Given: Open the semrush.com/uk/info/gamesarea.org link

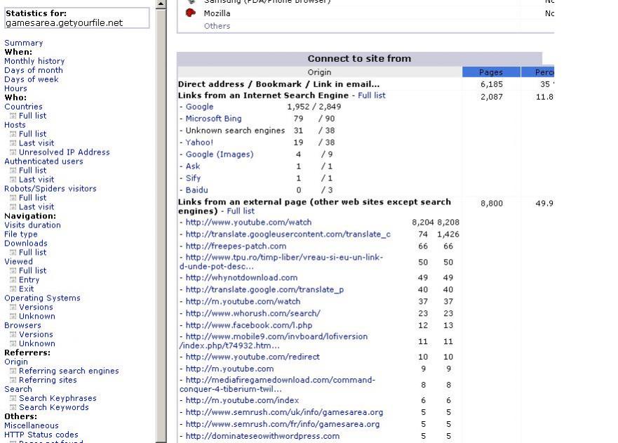Looking at the screenshot, I should 284,413.
